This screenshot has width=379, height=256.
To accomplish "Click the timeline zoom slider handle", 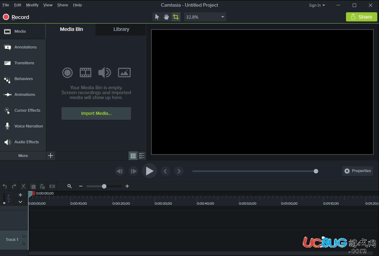I will [x=104, y=186].
